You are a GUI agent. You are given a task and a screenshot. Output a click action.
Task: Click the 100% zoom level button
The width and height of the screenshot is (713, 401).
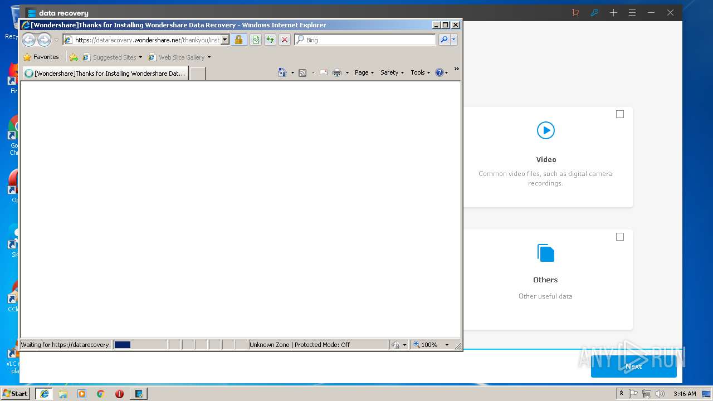pyautogui.click(x=426, y=345)
